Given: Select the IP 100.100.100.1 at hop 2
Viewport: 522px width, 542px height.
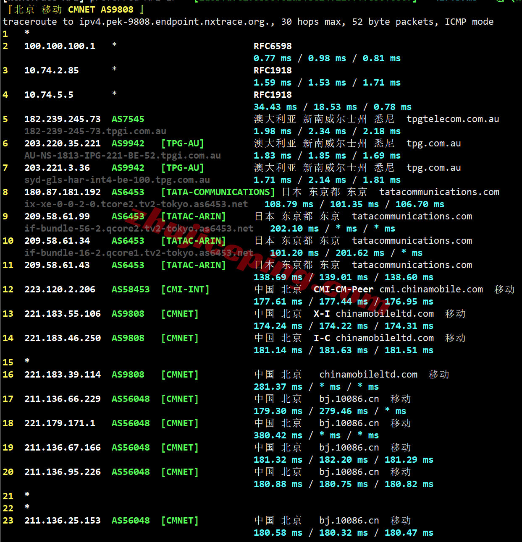Looking at the screenshot, I should click(x=60, y=46).
